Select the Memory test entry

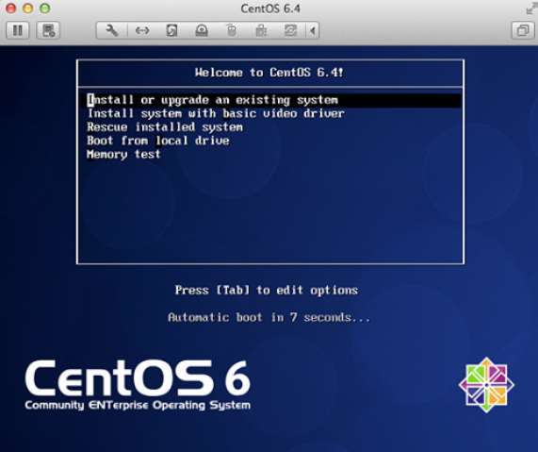pyautogui.click(x=123, y=155)
